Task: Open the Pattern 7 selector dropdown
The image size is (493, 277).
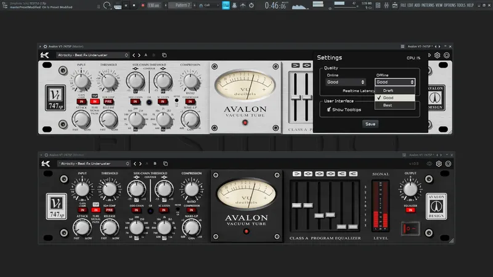Action: tap(180, 6)
